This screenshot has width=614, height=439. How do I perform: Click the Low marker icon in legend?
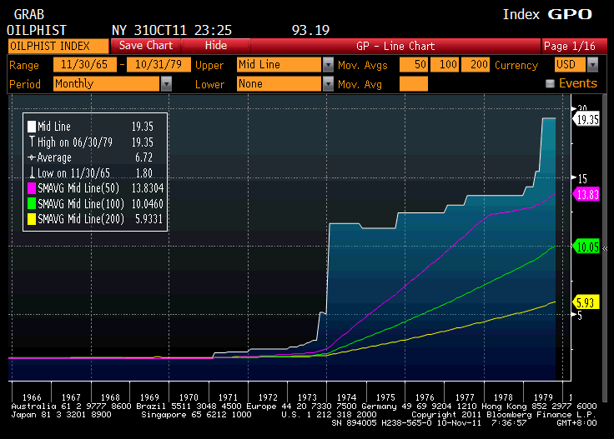tap(32, 173)
